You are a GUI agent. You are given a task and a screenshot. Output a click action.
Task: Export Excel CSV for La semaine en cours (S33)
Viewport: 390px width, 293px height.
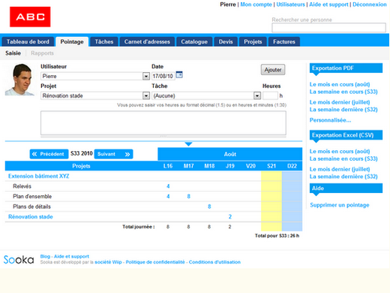click(x=343, y=159)
